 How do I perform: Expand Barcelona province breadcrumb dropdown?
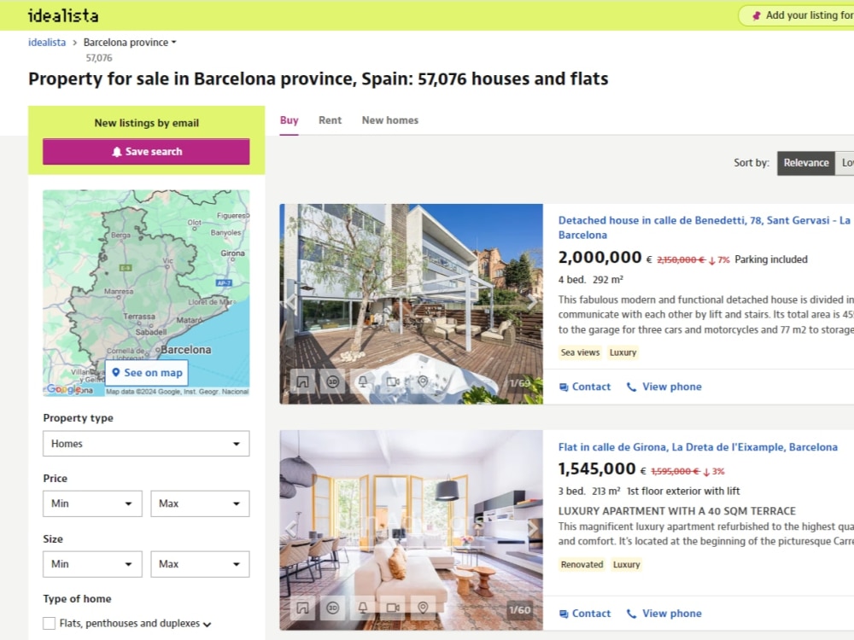130,43
